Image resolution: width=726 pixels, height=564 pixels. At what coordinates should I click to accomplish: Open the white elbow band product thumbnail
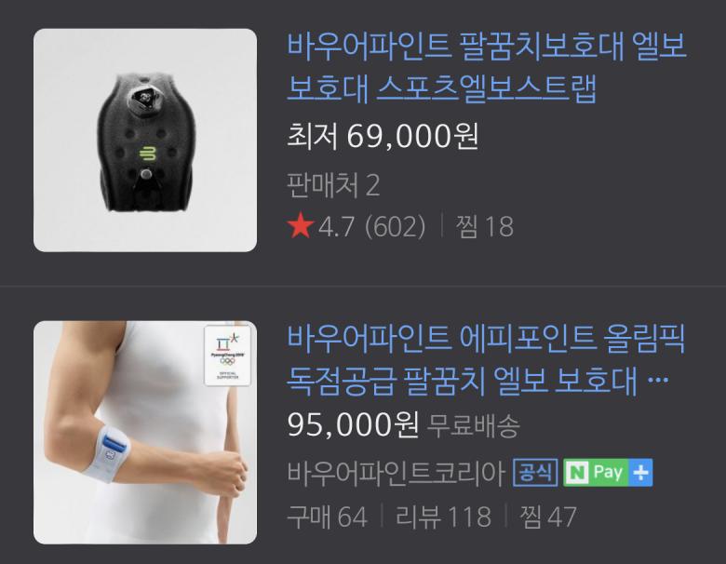coord(145,433)
